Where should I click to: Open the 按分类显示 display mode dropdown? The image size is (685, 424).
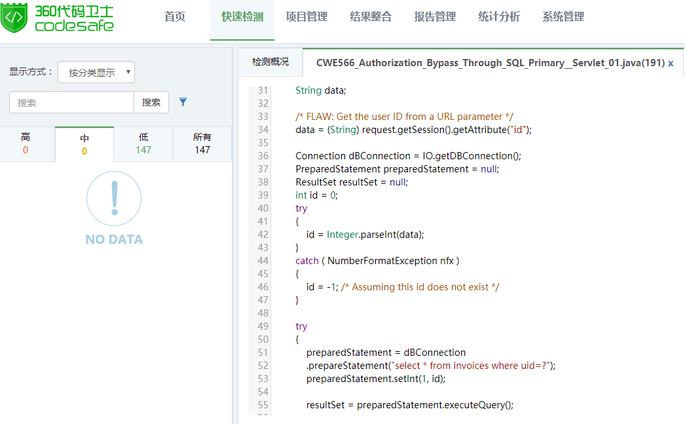(x=96, y=72)
